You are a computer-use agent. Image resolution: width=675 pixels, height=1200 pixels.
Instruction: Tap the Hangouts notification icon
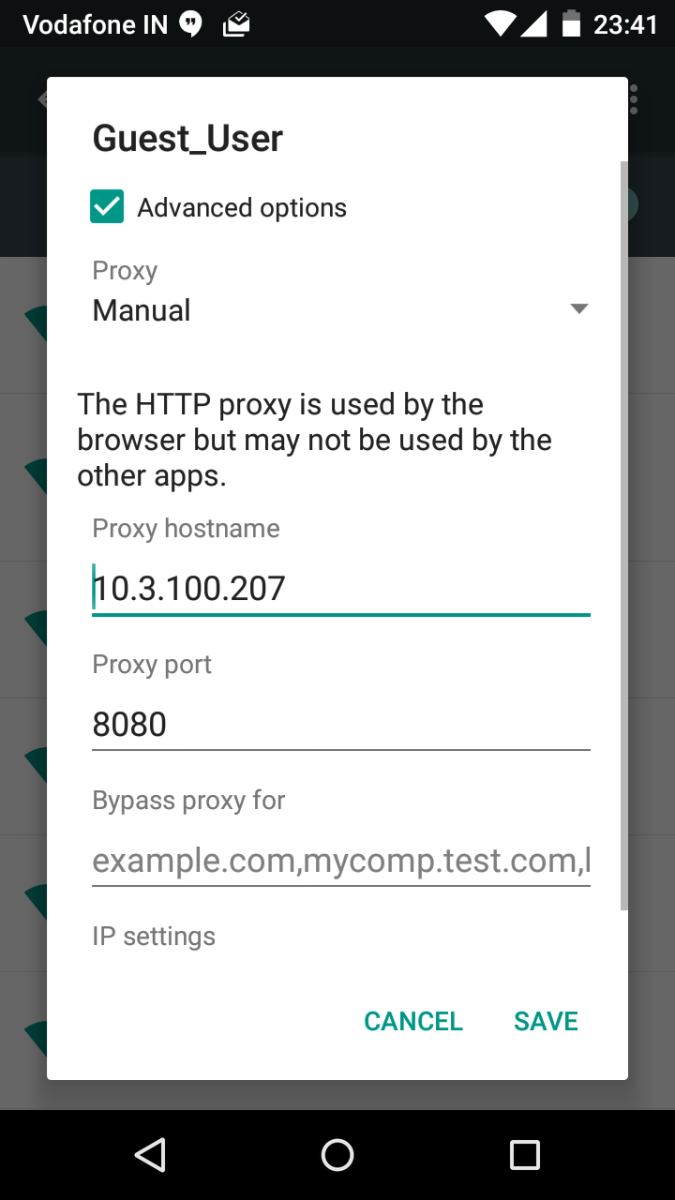[191, 24]
